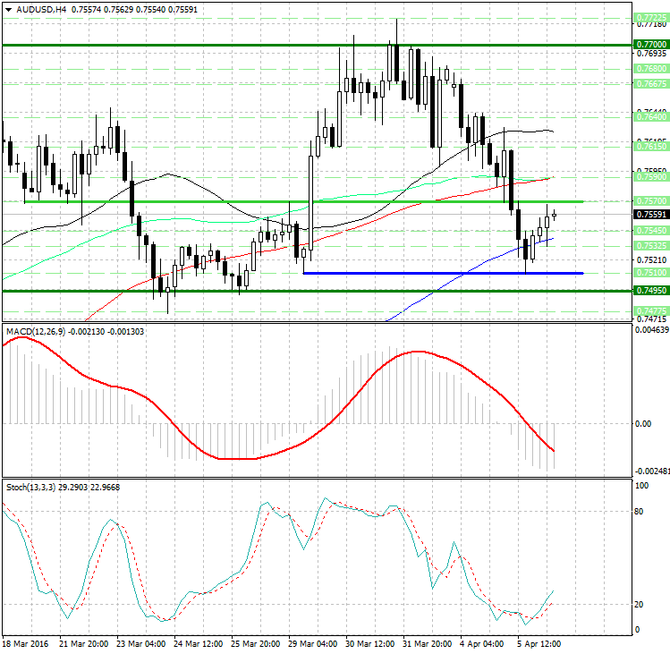The height and width of the screenshot is (654, 670).
Task: Select the current price tag 0.75591
Action: pyautogui.click(x=649, y=215)
